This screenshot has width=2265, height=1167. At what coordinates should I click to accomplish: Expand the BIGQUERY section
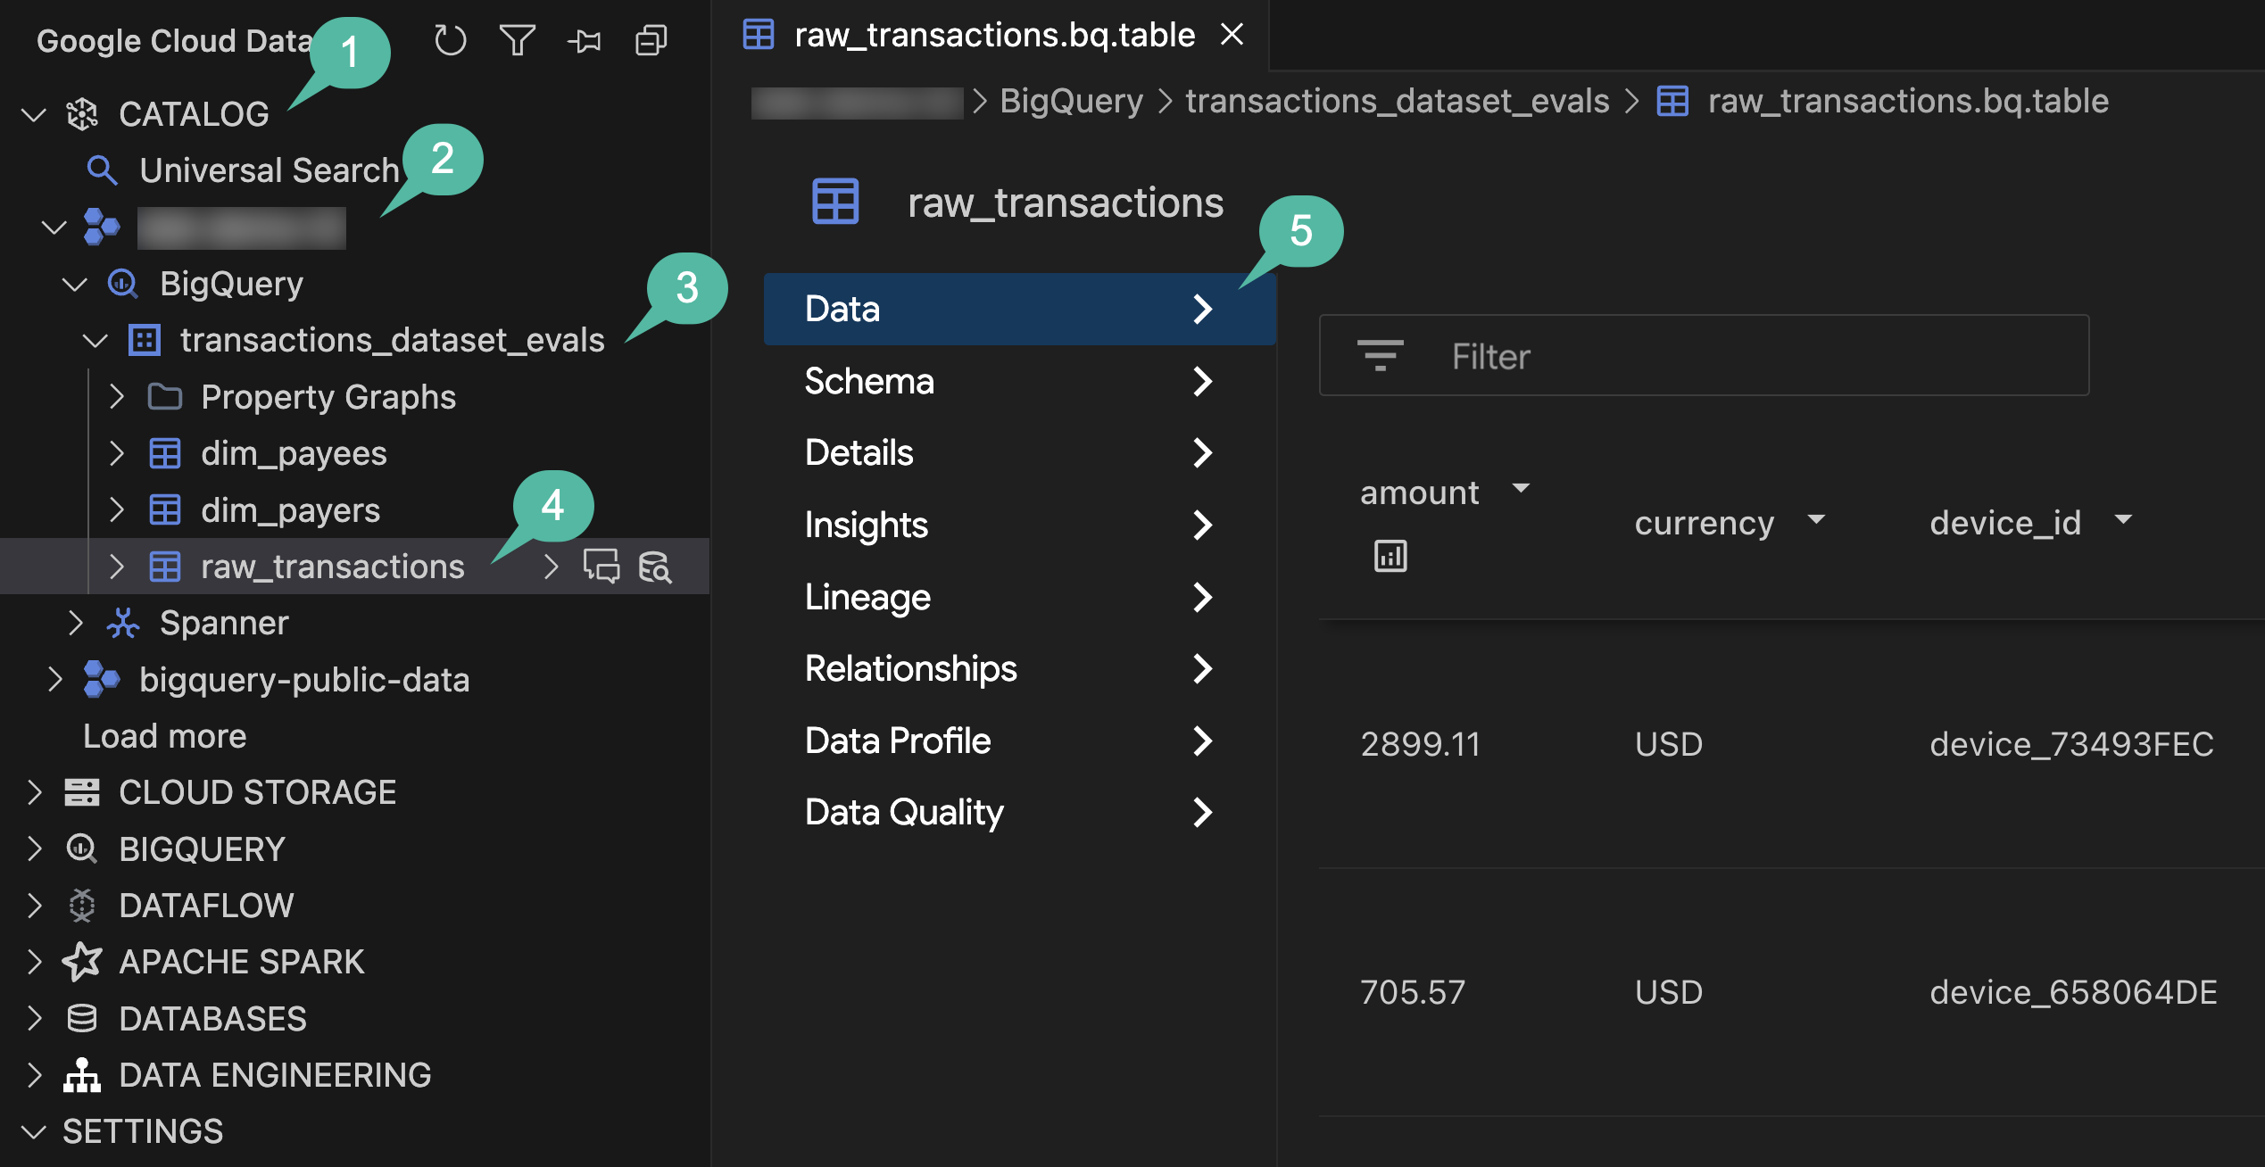[34, 848]
